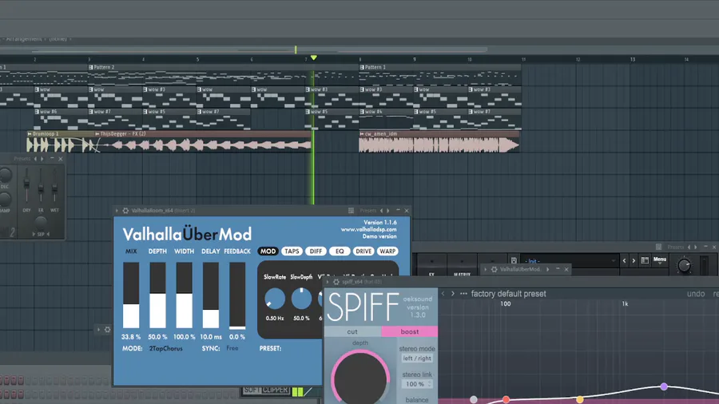Open the 2TapChorus mode dropdown

(x=165, y=349)
